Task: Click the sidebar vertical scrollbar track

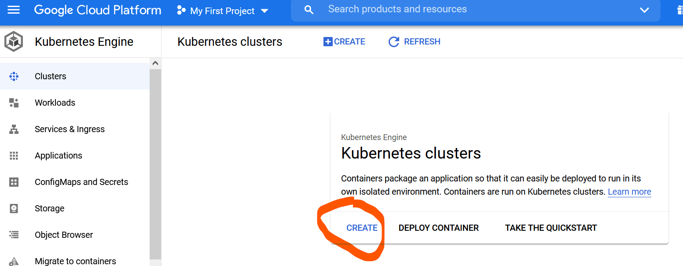Action: (x=155, y=164)
